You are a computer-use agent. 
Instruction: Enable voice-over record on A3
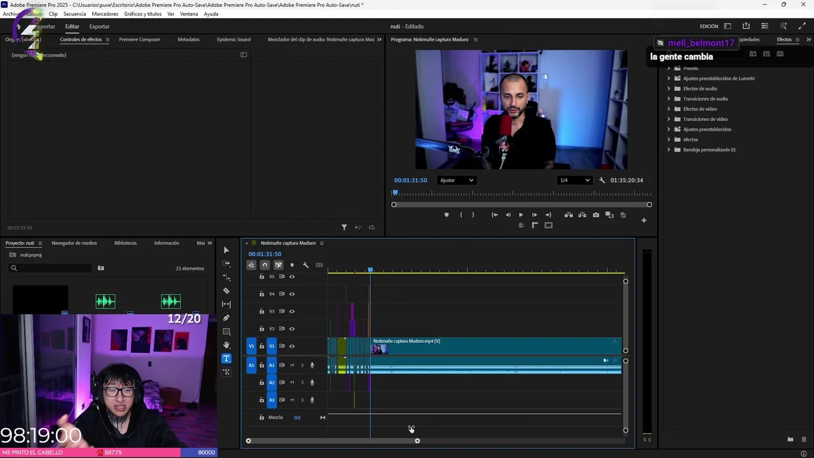312,400
